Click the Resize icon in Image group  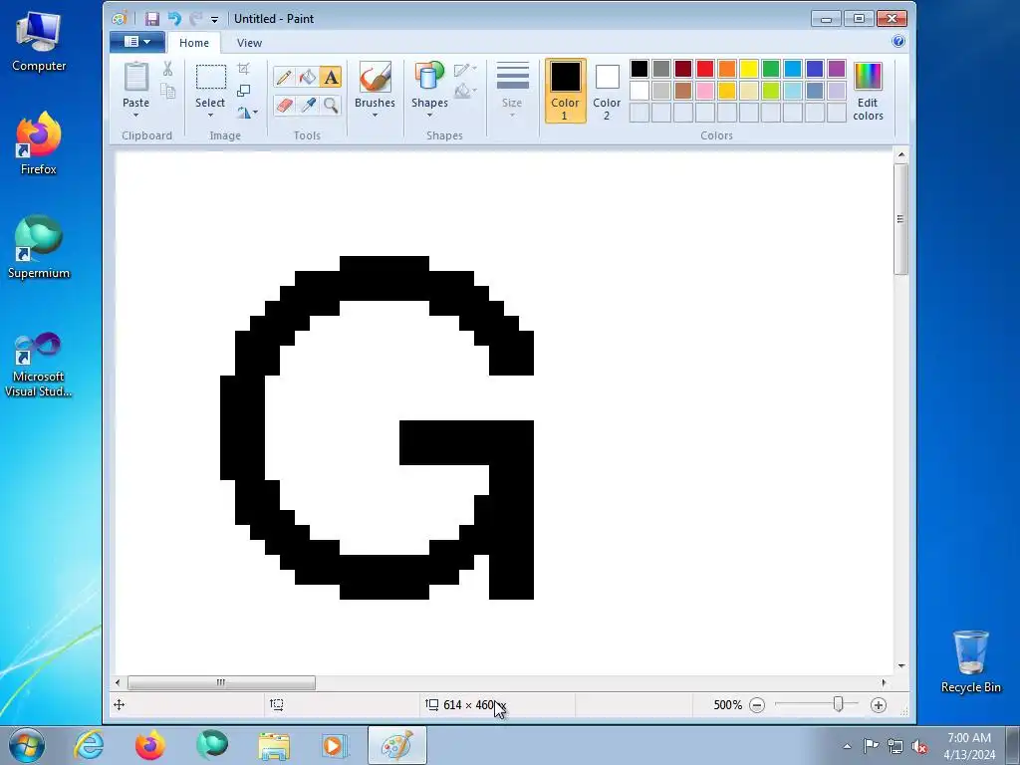click(243, 91)
